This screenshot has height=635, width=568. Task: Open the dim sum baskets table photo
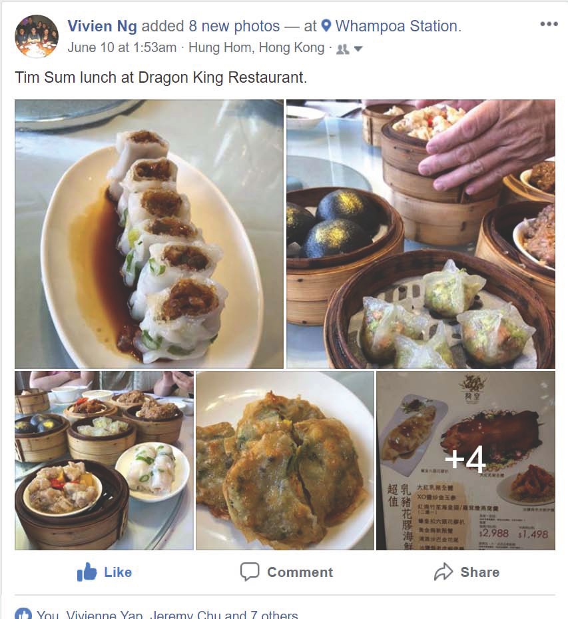tap(105, 460)
